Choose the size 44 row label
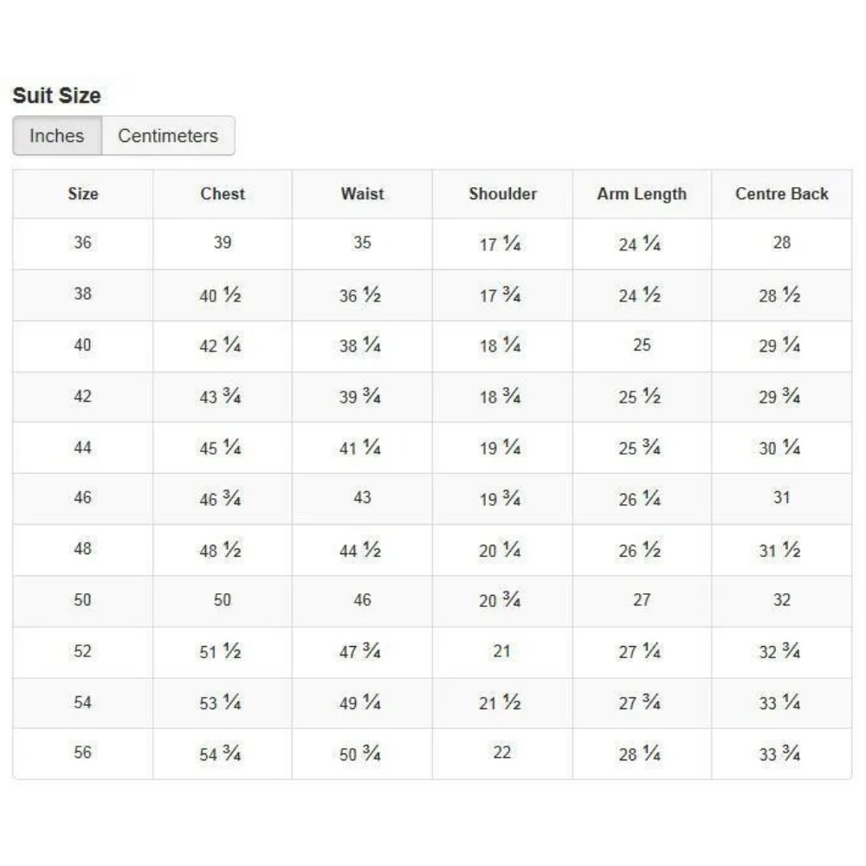Viewport: 866px width, 866px height. (82, 447)
